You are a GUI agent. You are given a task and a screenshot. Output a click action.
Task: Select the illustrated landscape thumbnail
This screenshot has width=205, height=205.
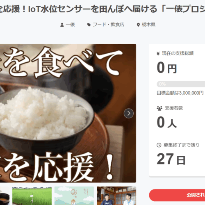[x=74, y=196]
